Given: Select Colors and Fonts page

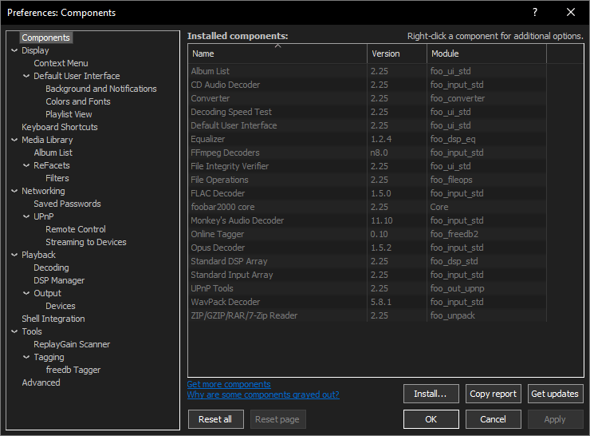Looking at the screenshot, I should pyautogui.click(x=77, y=101).
